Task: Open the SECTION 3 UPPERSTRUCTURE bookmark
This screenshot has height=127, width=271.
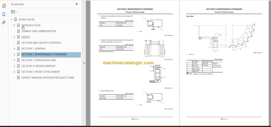Action: click(39, 60)
